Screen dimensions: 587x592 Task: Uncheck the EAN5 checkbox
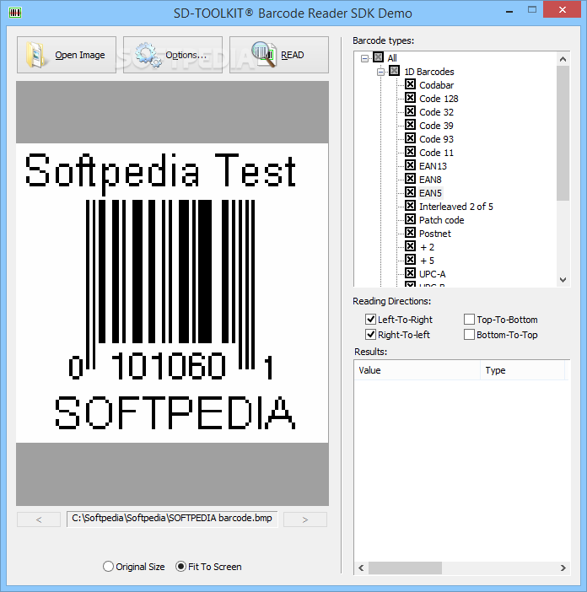411,192
